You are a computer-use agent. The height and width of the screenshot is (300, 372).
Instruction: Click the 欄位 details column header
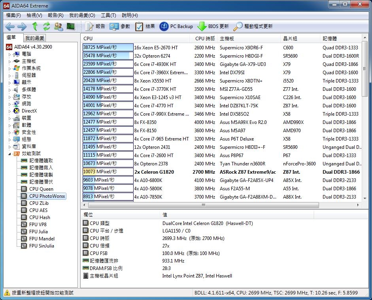click(x=121, y=215)
